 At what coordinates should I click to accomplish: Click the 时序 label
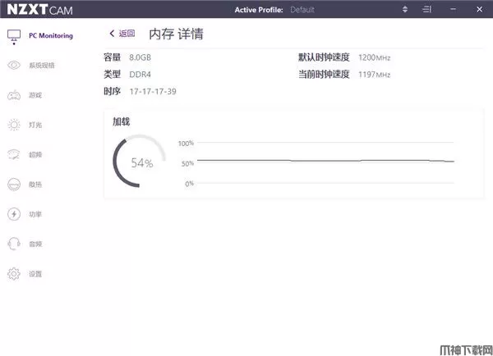(x=113, y=91)
